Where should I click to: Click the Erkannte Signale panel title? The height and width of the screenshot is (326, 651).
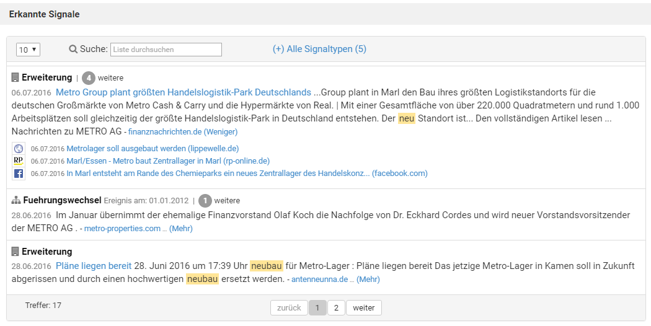click(45, 14)
